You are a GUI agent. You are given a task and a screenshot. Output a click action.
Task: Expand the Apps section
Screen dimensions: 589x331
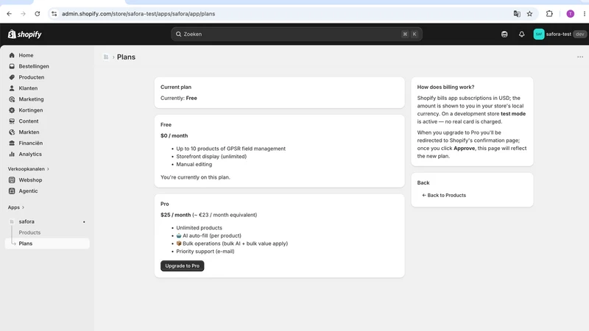pyautogui.click(x=16, y=207)
